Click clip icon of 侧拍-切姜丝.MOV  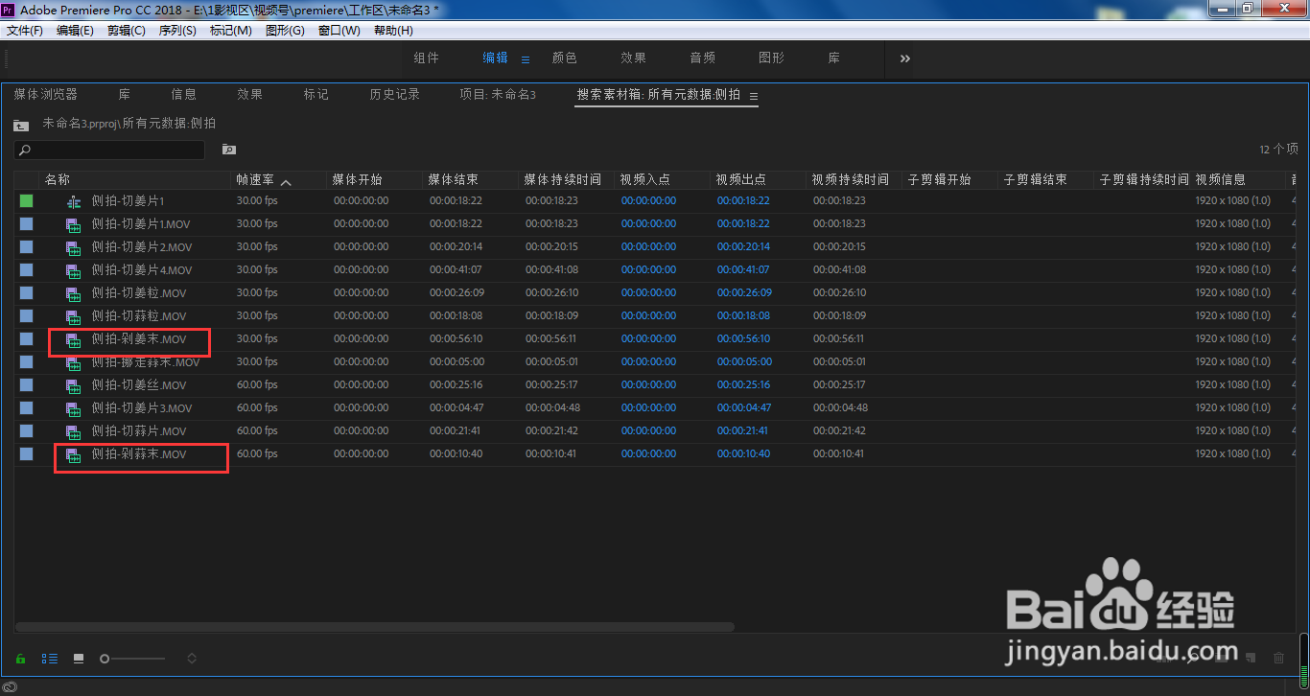(73, 385)
